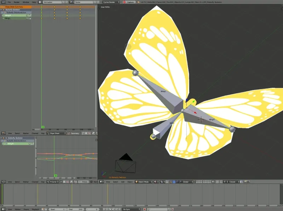Open the Playback menu in Timeline
The image size is (283, 211).
click(x=35, y=209)
